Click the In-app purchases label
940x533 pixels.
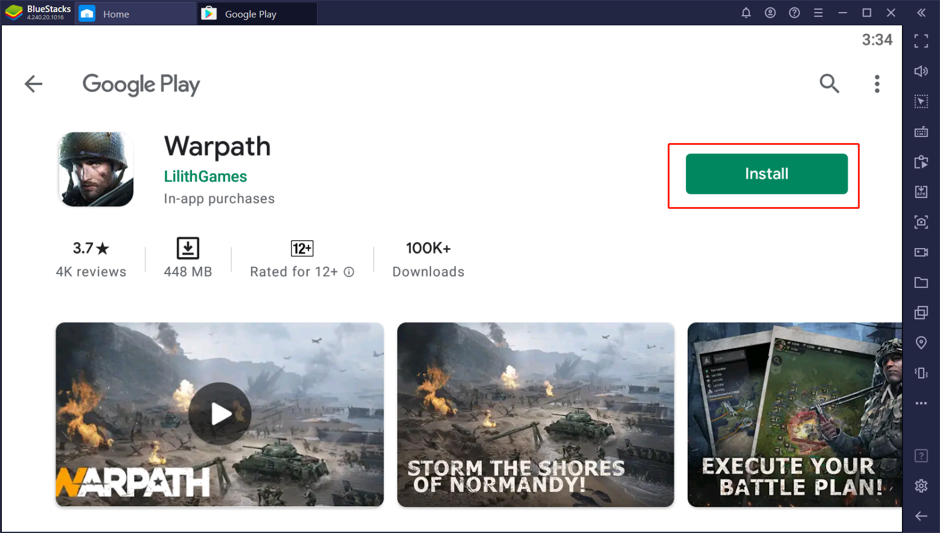pos(219,199)
